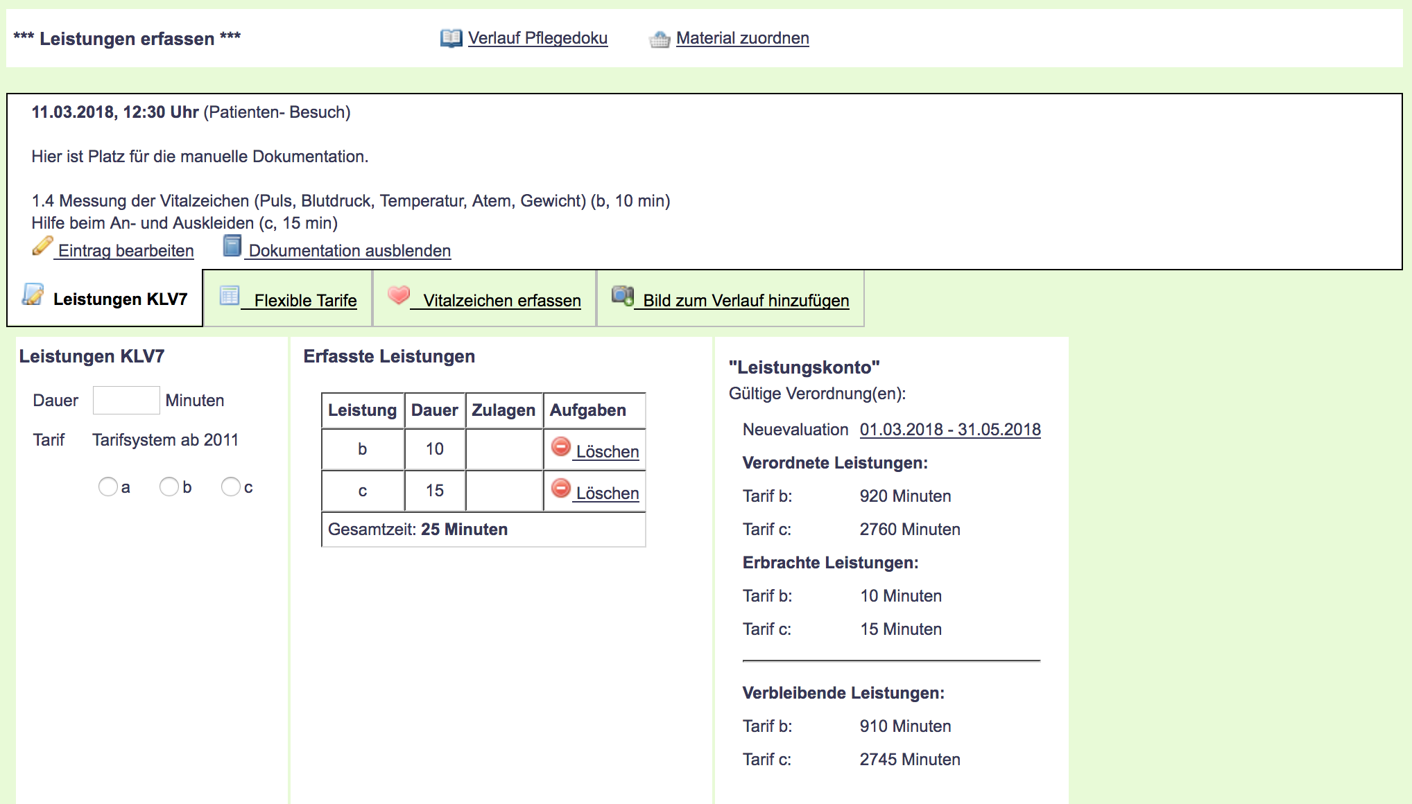Click red delete icon in row b
1412x804 pixels.
pos(561,447)
